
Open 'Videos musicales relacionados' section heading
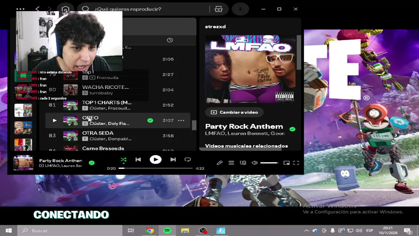(246, 146)
